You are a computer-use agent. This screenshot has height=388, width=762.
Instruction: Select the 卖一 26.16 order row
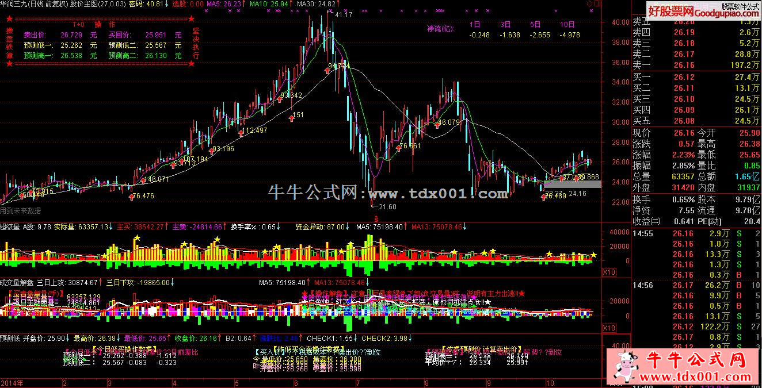(696, 66)
